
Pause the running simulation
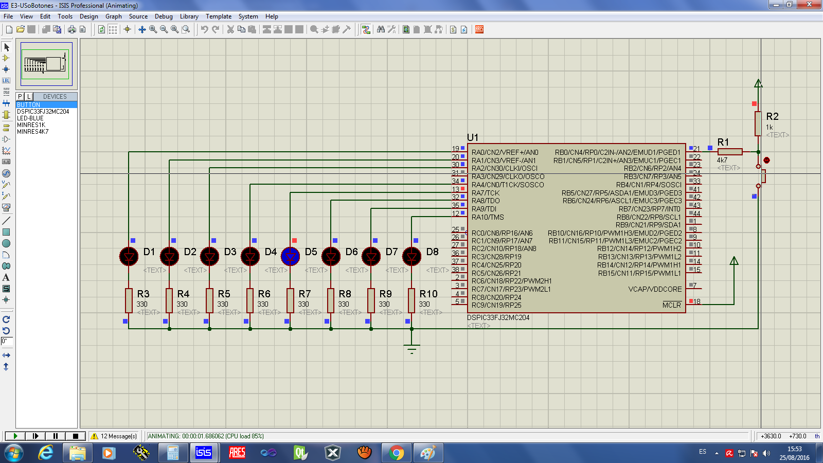(x=56, y=436)
